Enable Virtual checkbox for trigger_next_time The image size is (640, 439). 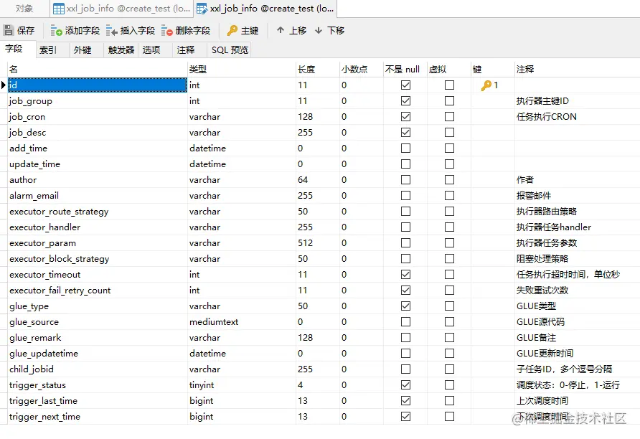coord(449,417)
